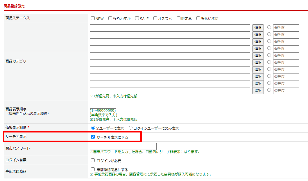
Task: Click the 闇市パスワード password field
Action: point(123,146)
